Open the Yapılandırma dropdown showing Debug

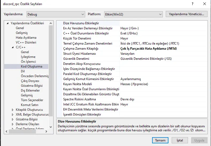tap(55, 14)
